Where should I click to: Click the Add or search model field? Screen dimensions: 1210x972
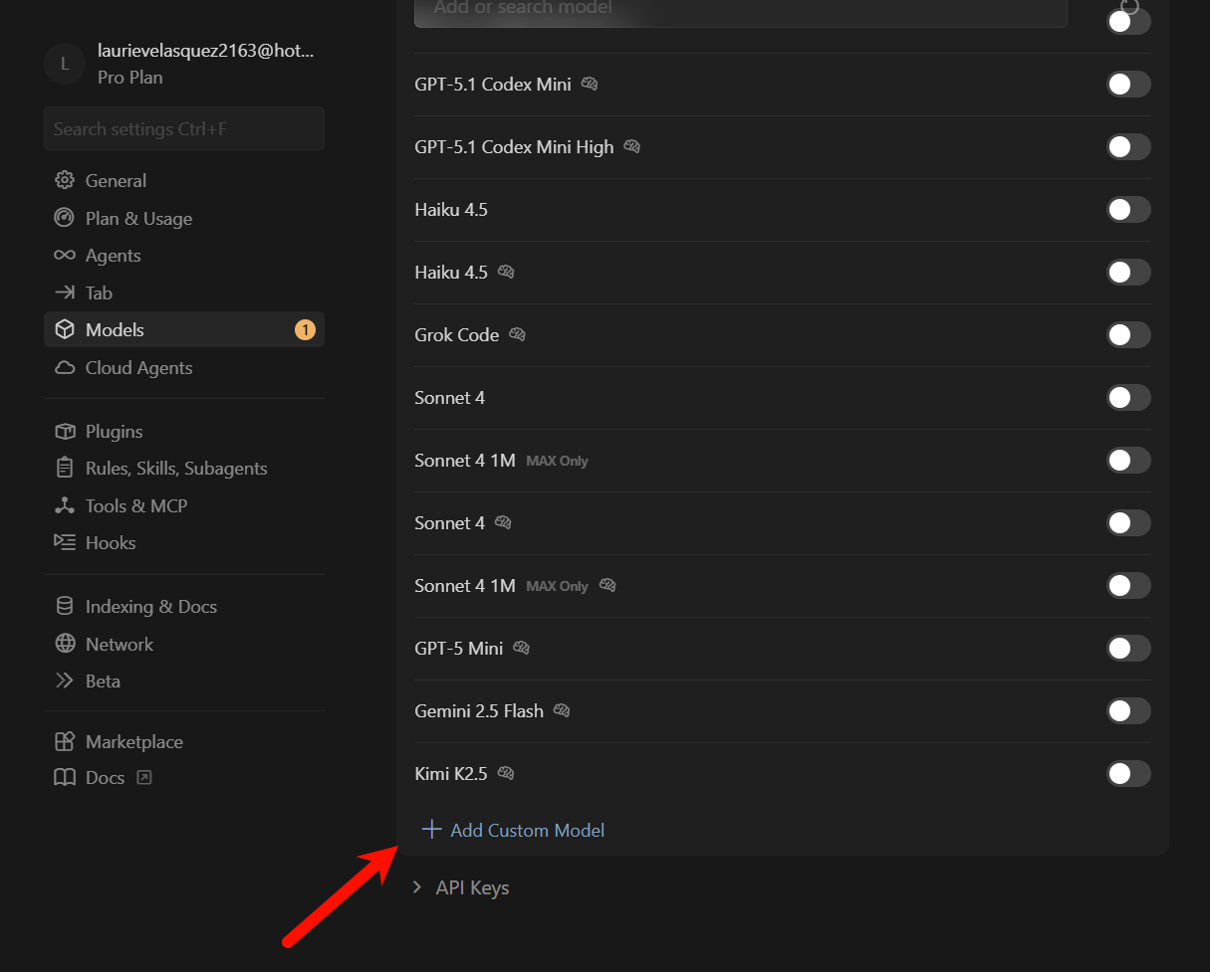741,12
